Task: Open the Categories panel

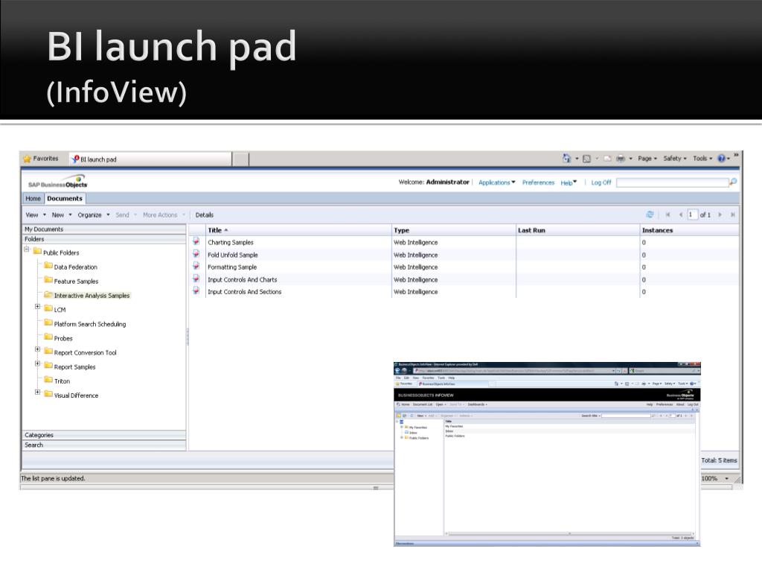Action: click(x=104, y=435)
